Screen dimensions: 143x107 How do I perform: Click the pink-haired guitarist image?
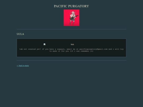(x=71, y=18)
